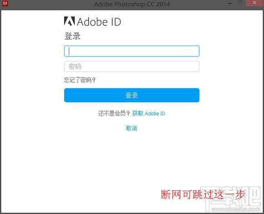Minimize the Photoshop CC 2014 window
The height and width of the screenshot is (214, 264).
230,3
